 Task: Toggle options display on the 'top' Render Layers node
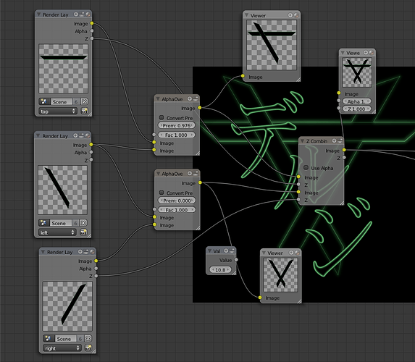pyautogui.click(x=82, y=14)
